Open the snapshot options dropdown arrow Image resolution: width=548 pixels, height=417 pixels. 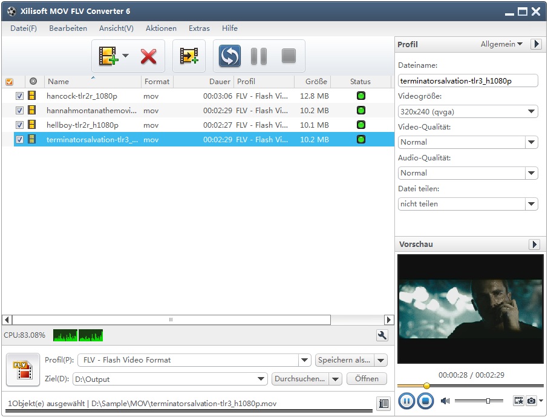541,401
